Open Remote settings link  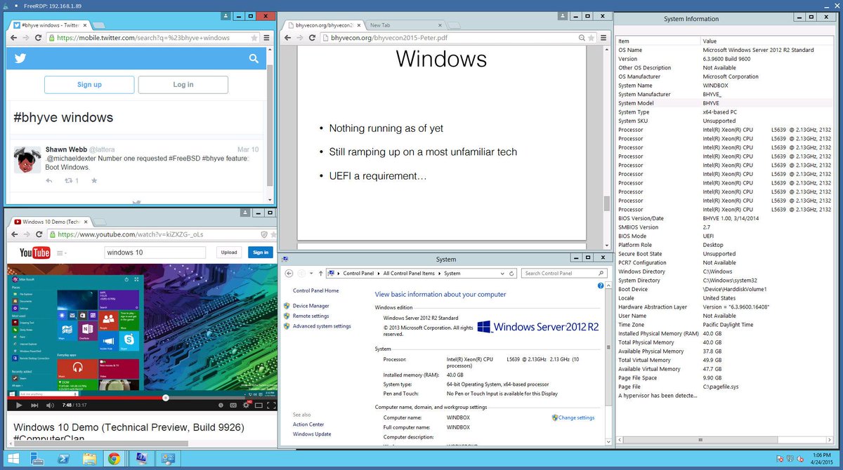pyautogui.click(x=311, y=316)
